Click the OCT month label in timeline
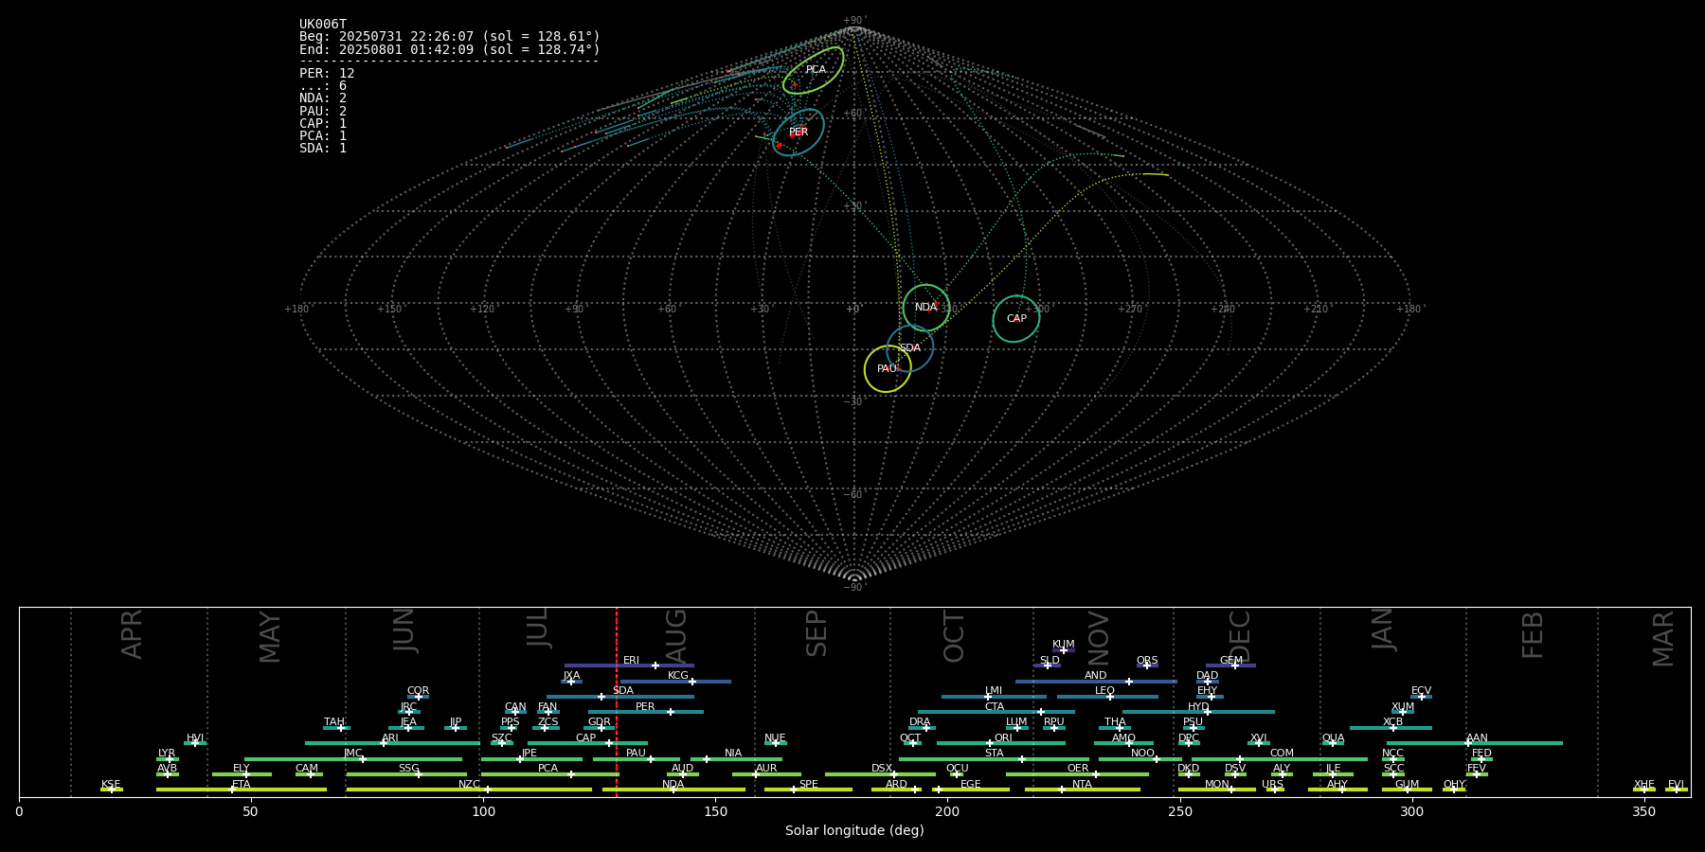This screenshot has height=852, width=1705. pyautogui.click(x=954, y=636)
